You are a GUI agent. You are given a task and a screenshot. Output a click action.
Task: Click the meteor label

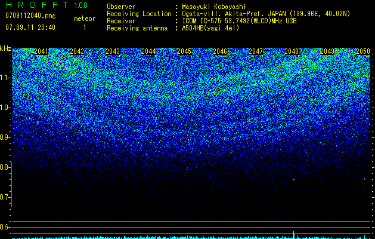point(85,19)
